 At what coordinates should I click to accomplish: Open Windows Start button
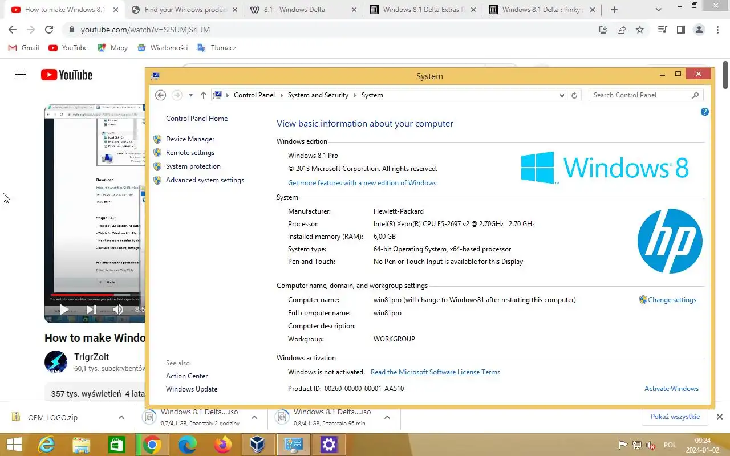[14, 445]
